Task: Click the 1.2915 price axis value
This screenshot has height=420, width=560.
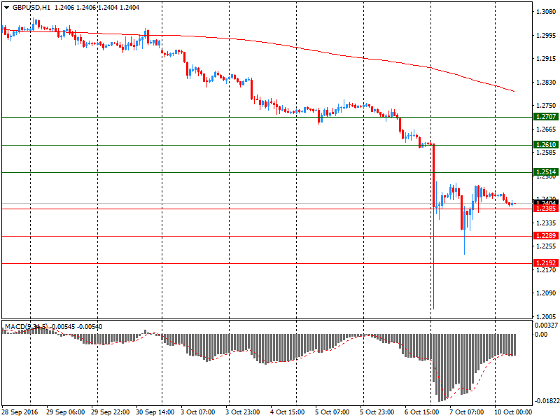Action: 546,59
